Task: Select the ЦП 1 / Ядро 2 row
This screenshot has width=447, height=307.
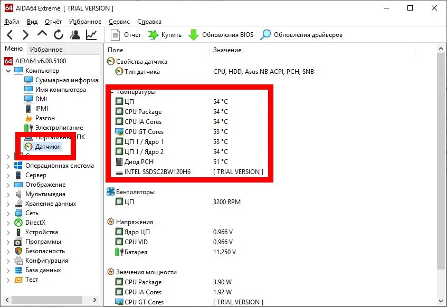Action: point(172,151)
